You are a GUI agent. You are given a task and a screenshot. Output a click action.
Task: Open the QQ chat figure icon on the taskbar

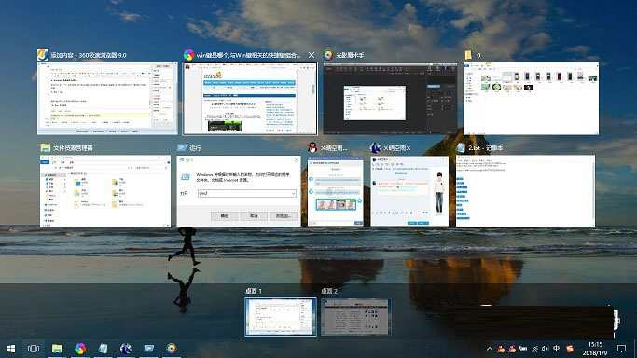click(126, 349)
